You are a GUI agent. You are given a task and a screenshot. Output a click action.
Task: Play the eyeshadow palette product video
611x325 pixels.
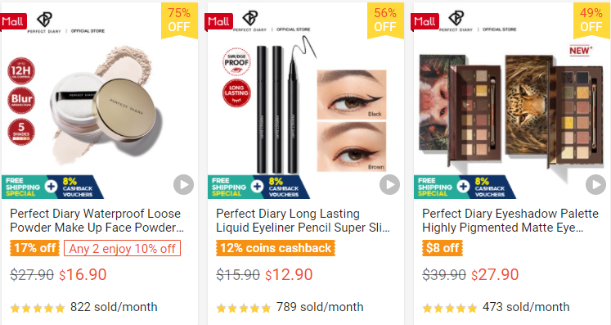[595, 184]
